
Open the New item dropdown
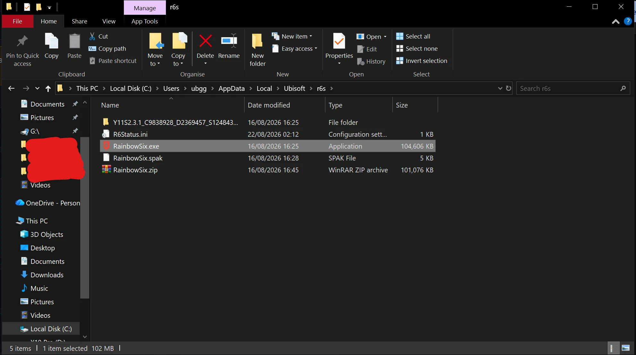point(292,36)
